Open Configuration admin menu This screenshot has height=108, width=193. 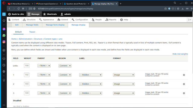pyautogui.click(x=80, y=19)
